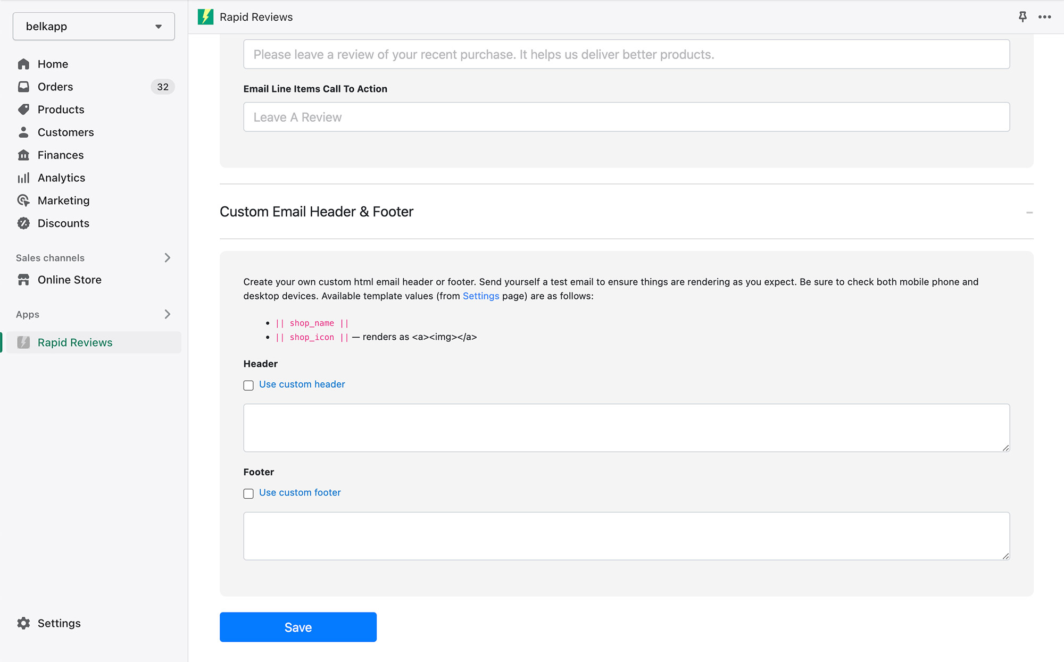Viewport: 1064px width, 662px height.
Task: Expand the Apps section chevron
Action: coord(168,314)
